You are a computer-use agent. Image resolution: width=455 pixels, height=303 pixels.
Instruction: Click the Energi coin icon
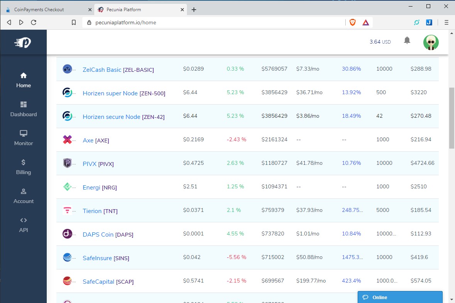point(67,186)
